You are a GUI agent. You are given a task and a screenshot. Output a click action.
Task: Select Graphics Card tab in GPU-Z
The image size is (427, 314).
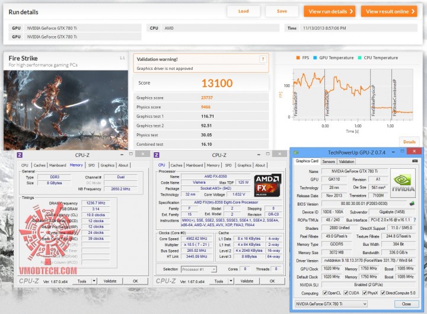[307, 161]
